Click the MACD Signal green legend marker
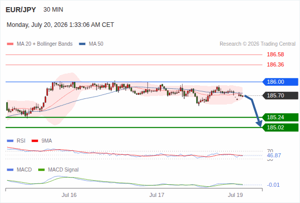 pos(41,170)
